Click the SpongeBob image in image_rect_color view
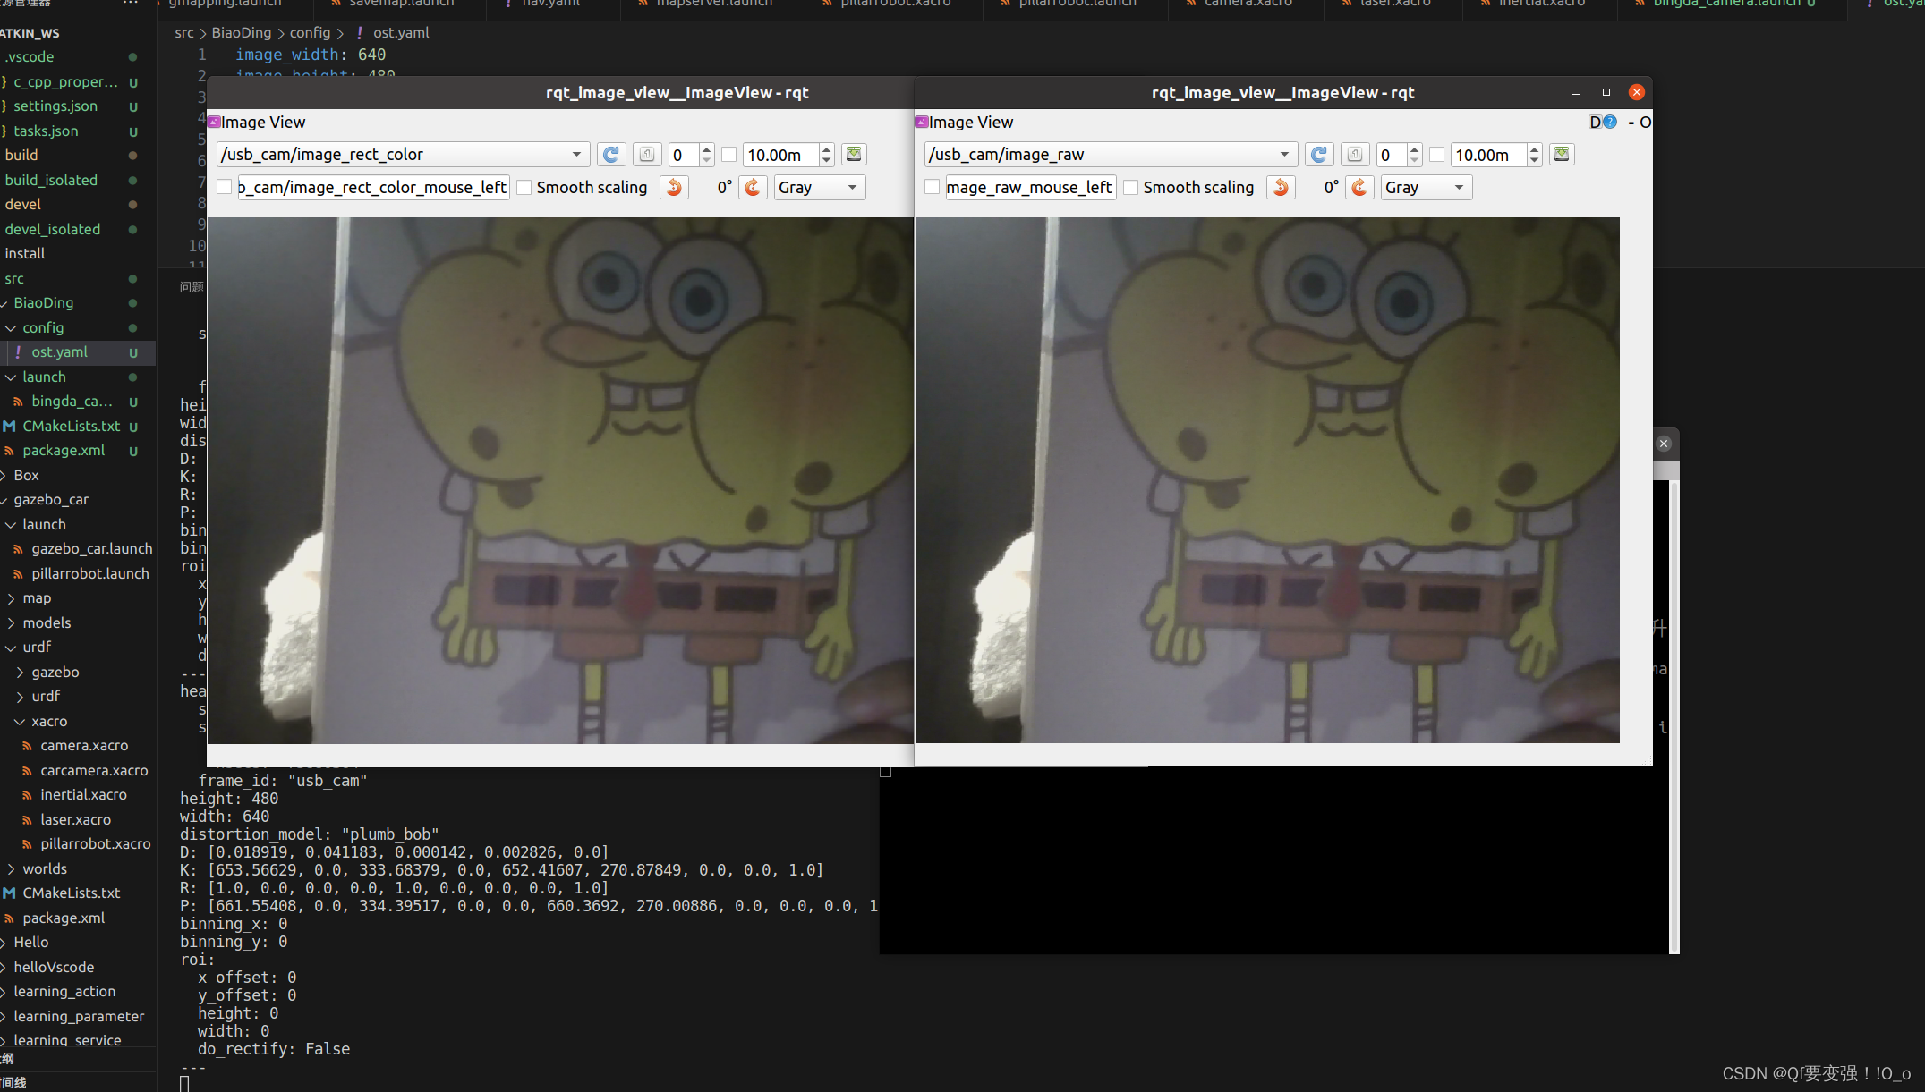Screen dimensions: 1925x1092 tap(560, 480)
